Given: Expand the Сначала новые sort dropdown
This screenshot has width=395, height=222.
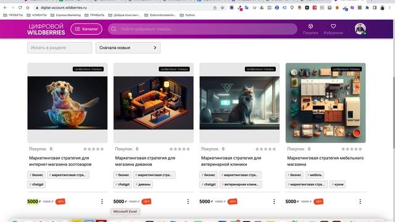Looking at the screenshot, I should coord(128,47).
